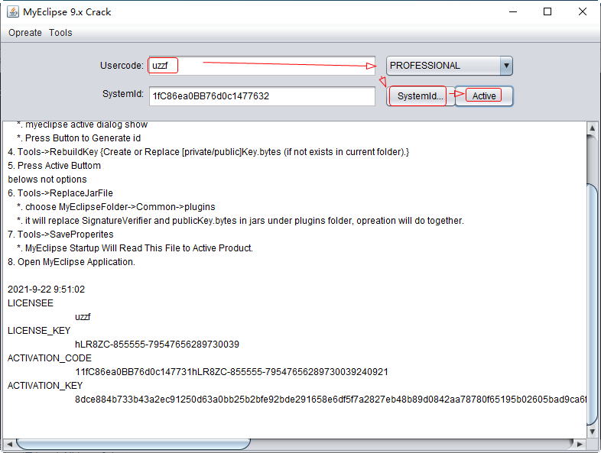Maximize the MyEclipse 9.x Crack window
The width and height of the screenshot is (601, 453).
pos(547,12)
